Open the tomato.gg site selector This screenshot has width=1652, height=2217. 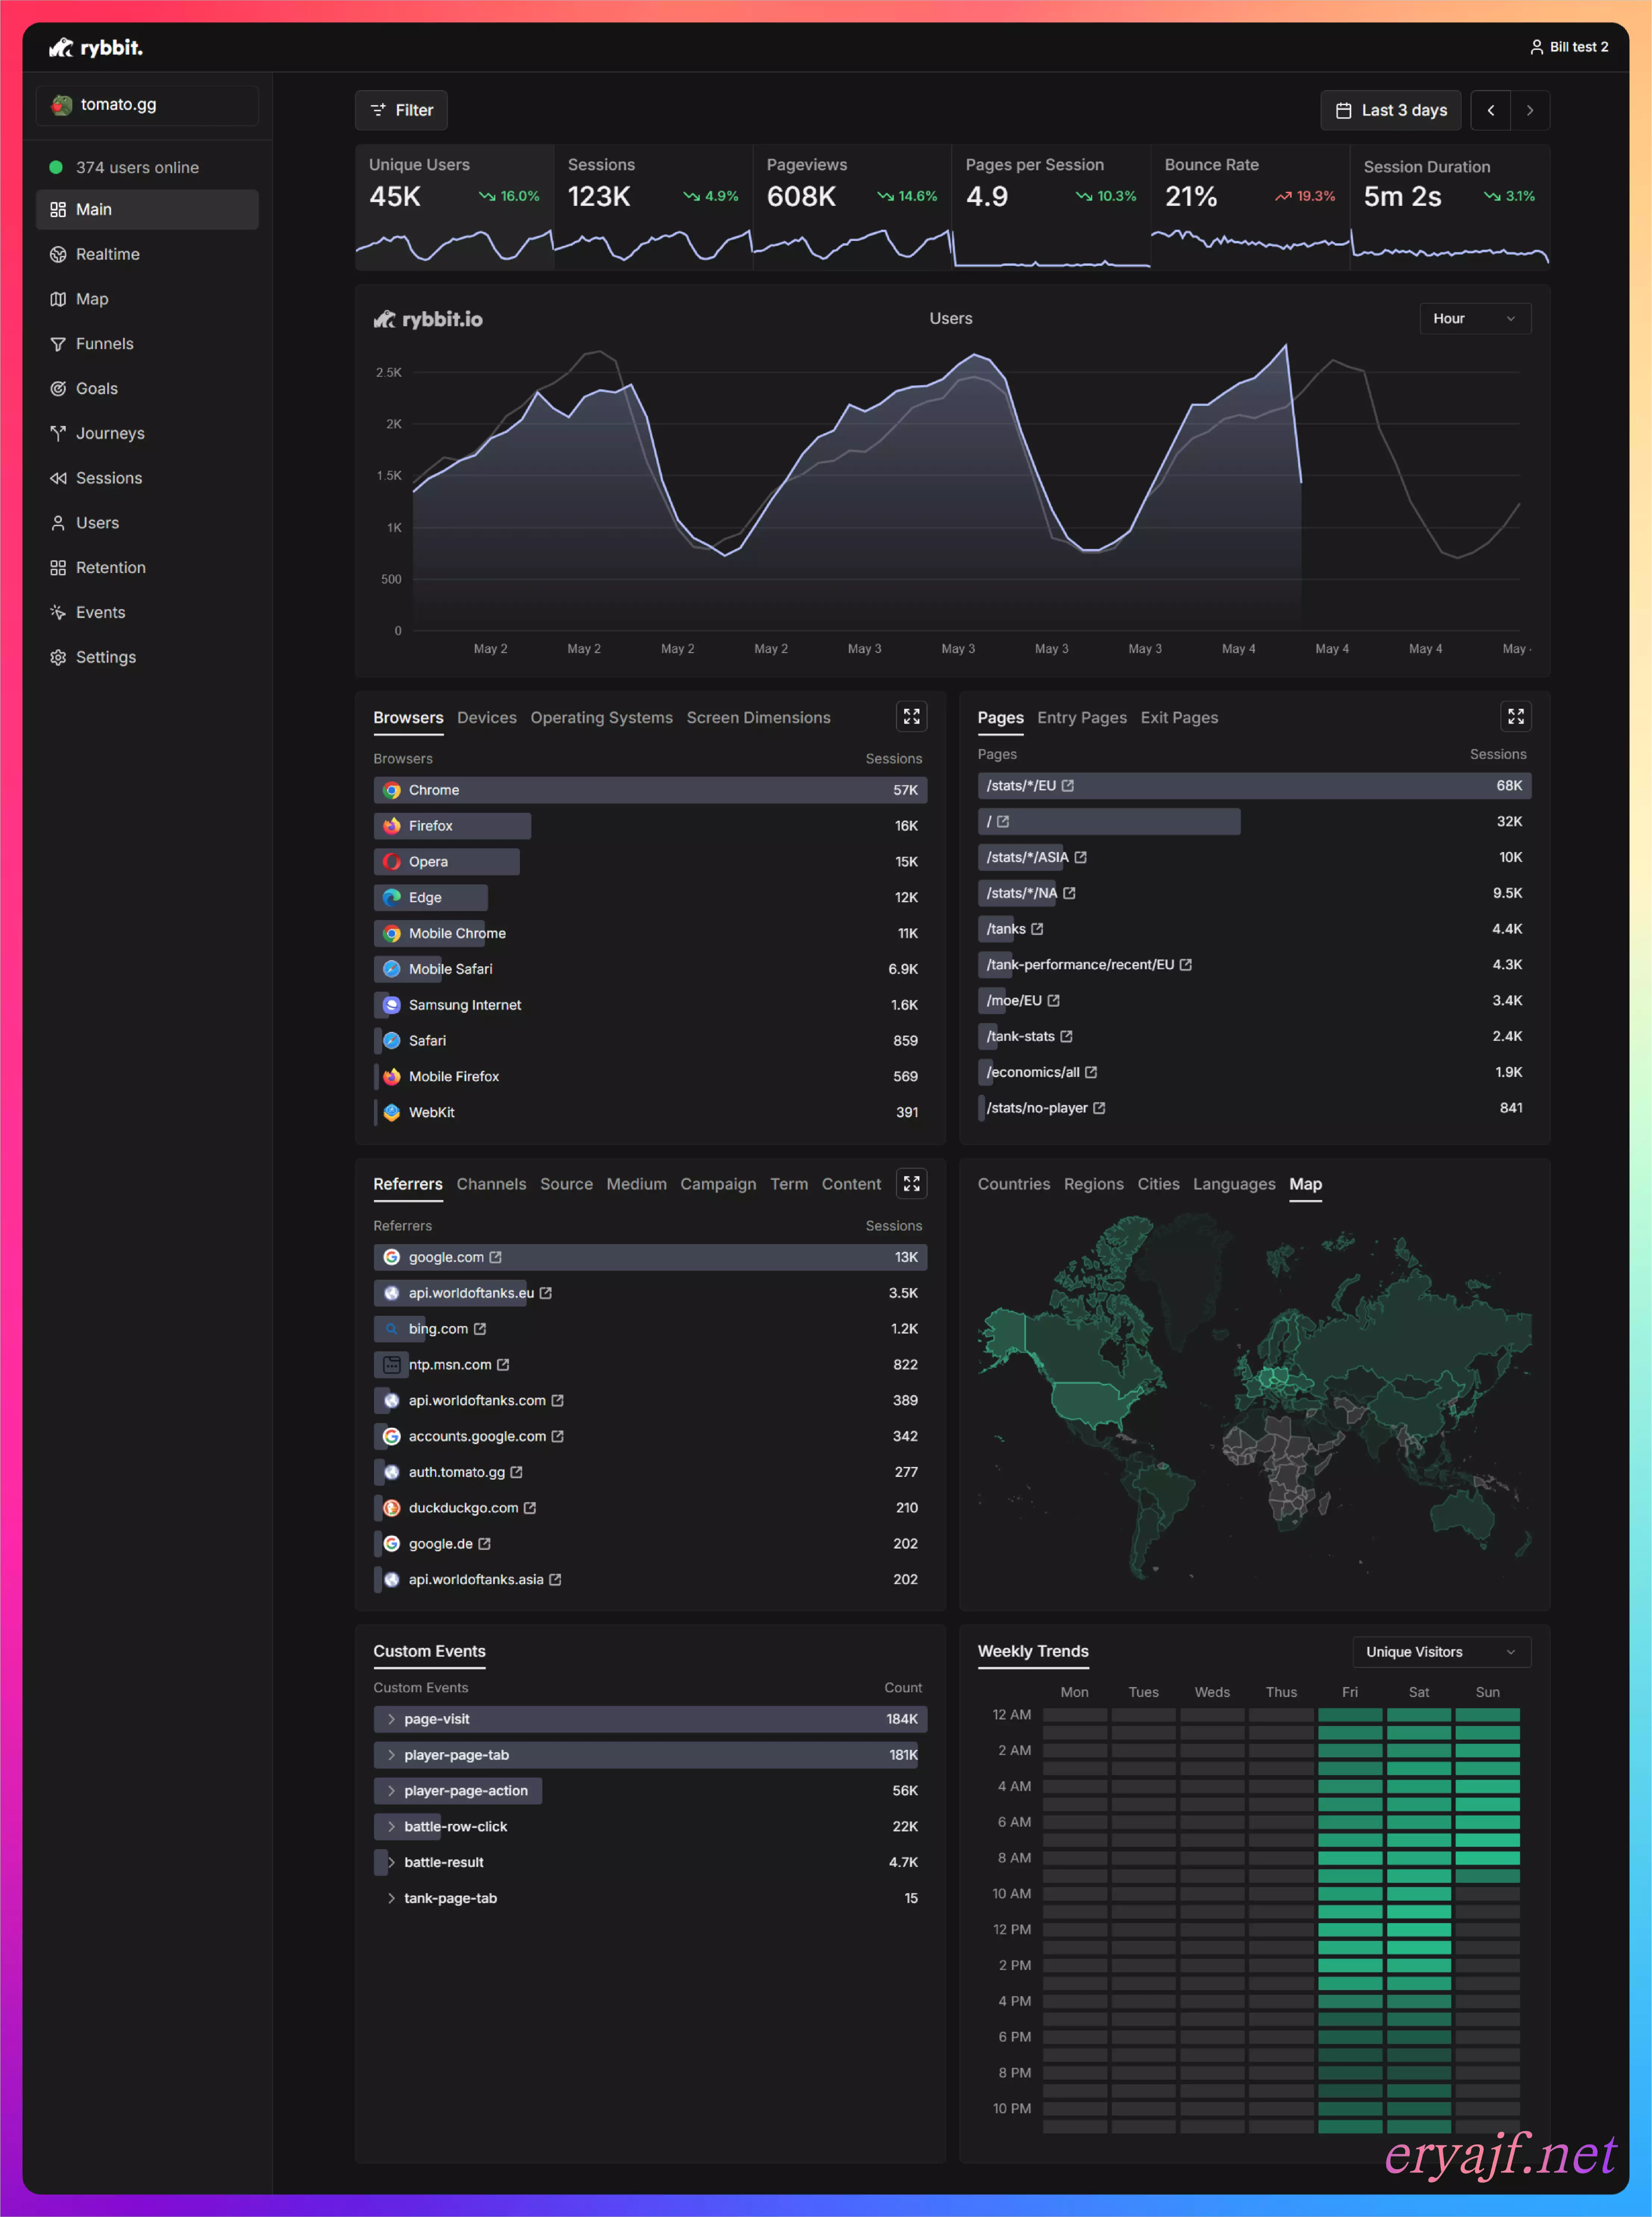pyautogui.click(x=147, y=105)
